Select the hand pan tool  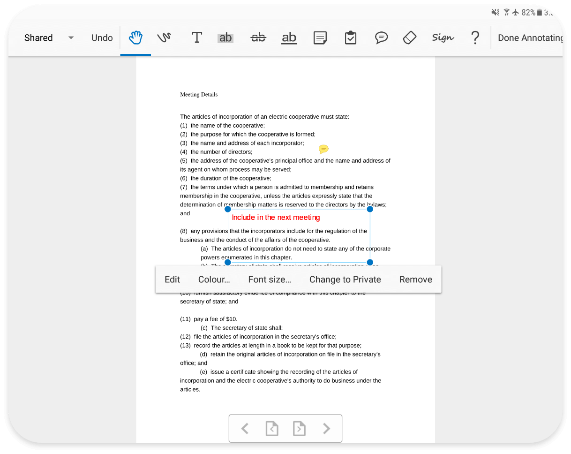135,38
